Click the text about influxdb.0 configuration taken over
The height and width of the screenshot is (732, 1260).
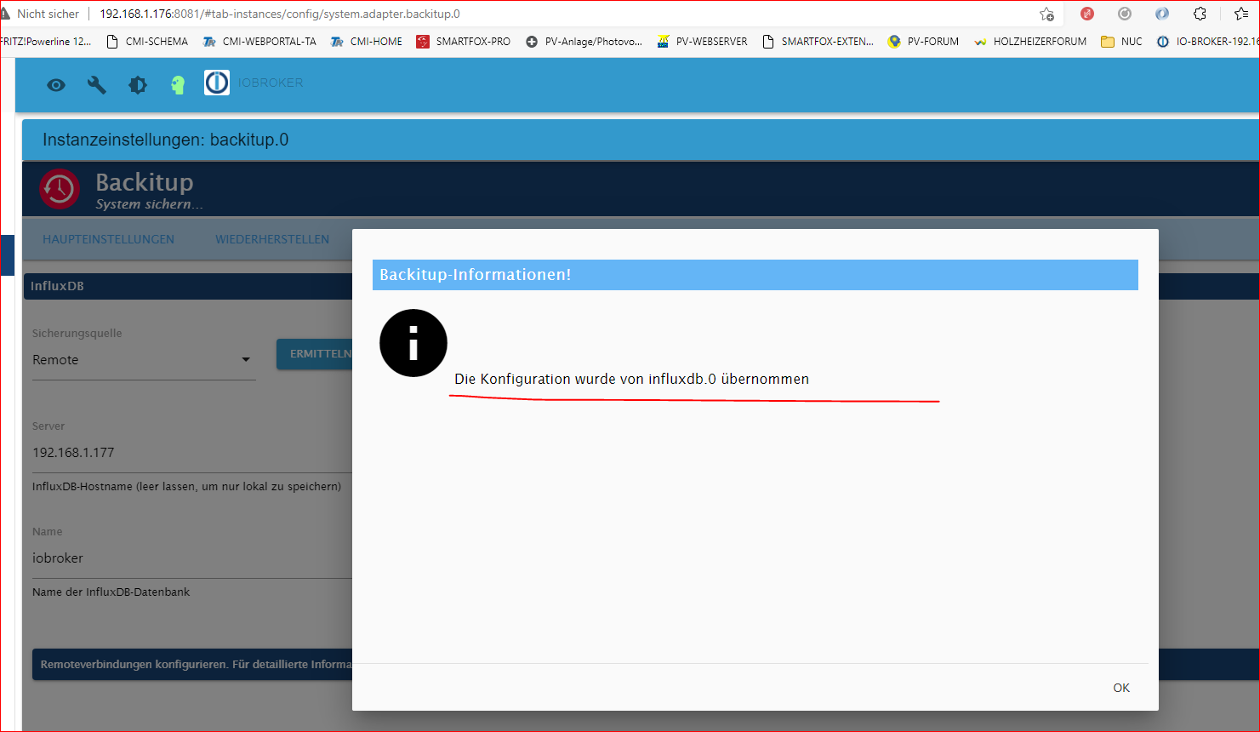point(632,379)
